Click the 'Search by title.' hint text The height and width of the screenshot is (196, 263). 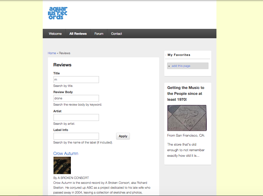pos(63,86)
